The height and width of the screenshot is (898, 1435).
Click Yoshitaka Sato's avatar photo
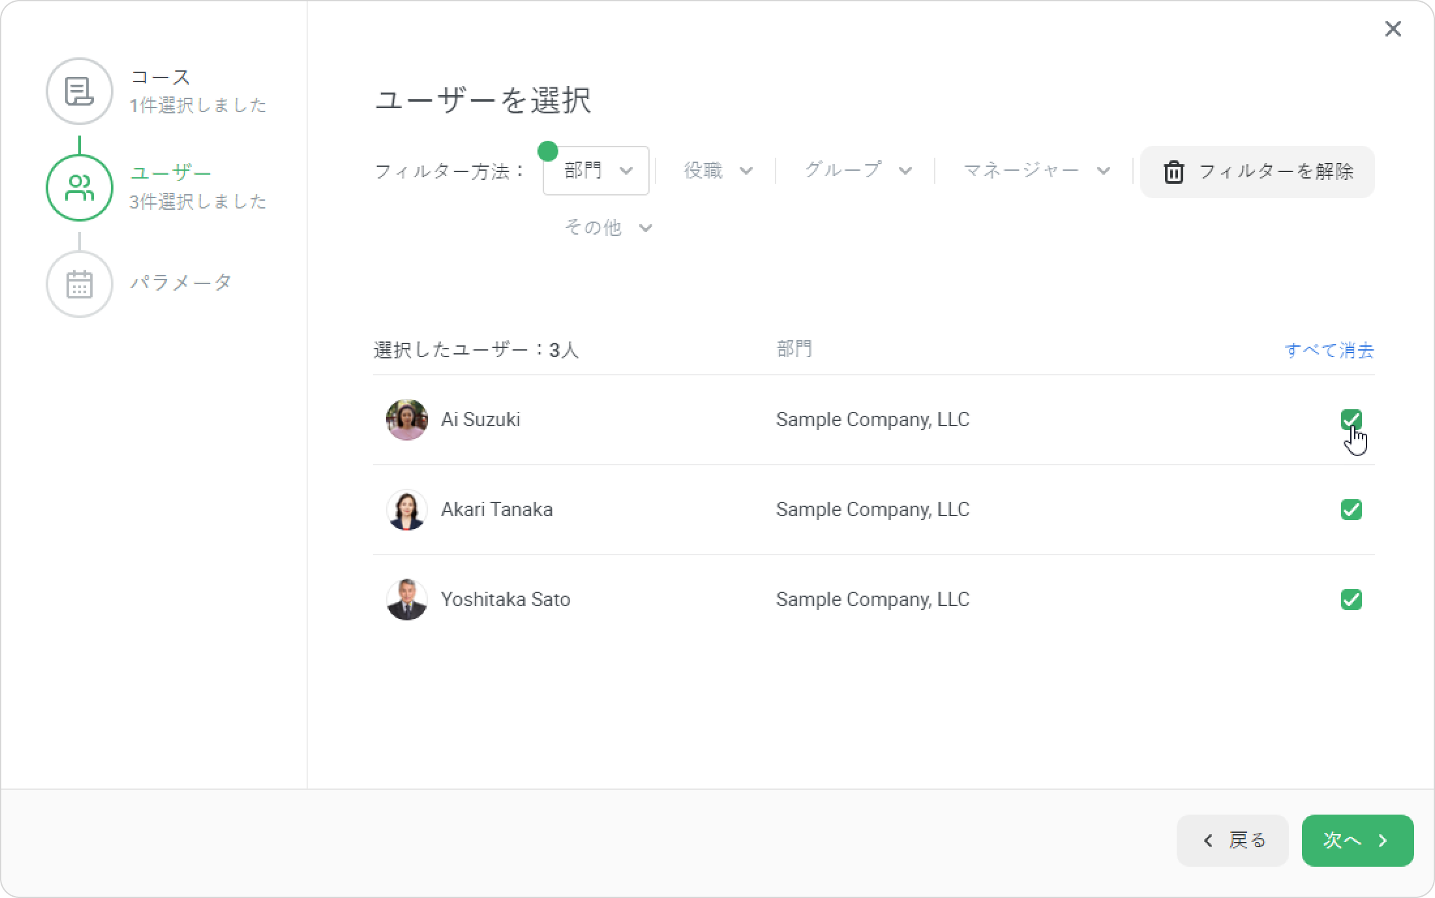click(x=407, y=600)
